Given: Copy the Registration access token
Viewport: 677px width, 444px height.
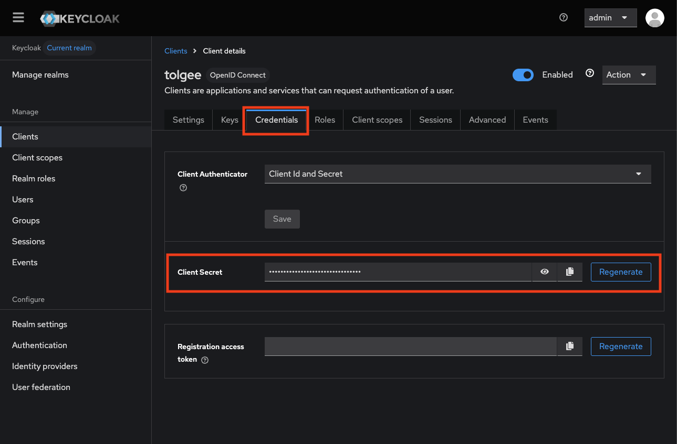Looking at the screenshot, I should [x=570, y=346].
